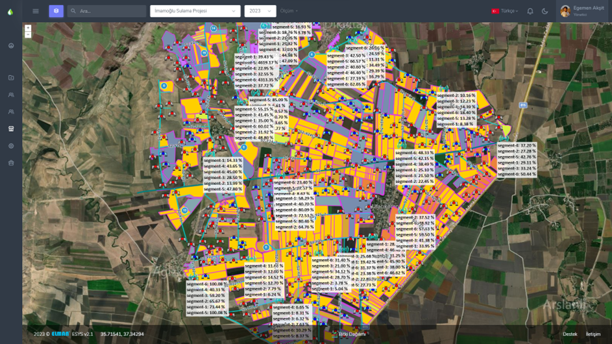
Task: Toggle dark mode with moon icon
Action: (x=545, y=11)
